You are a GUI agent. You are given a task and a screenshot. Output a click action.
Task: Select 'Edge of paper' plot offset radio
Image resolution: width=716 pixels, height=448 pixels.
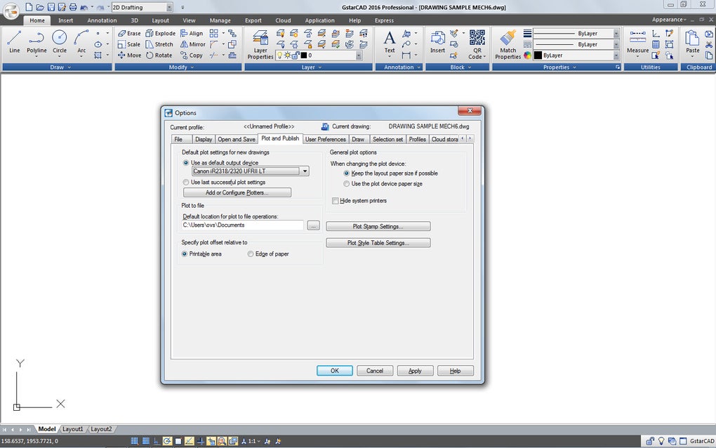tap(251, 254)
